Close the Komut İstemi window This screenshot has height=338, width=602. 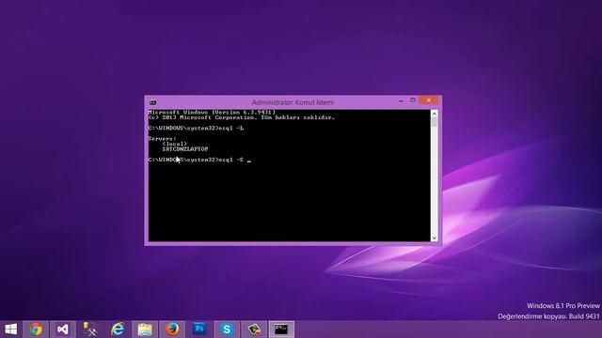(429, 100)
